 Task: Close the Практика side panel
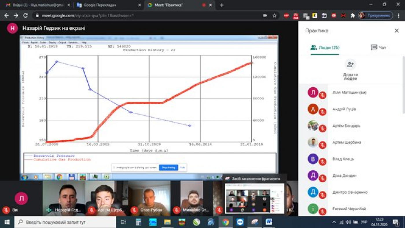click(397, 31)
